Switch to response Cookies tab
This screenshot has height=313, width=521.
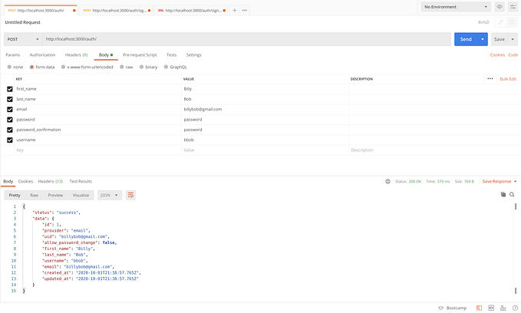25,181
